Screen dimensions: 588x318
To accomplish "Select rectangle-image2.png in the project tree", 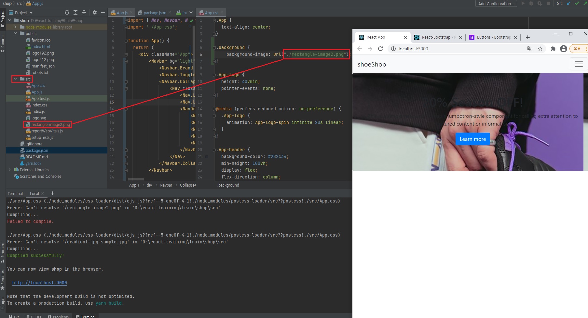I will pyautogui.click(x=50, y=124).
